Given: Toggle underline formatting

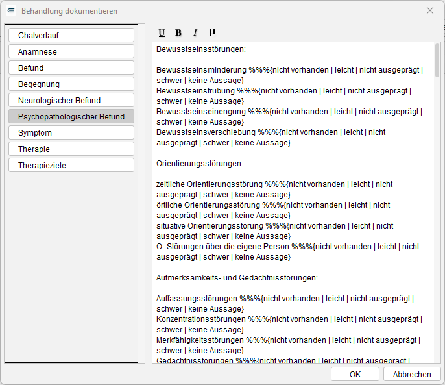Looking at the screenshot, I should 162,33.
